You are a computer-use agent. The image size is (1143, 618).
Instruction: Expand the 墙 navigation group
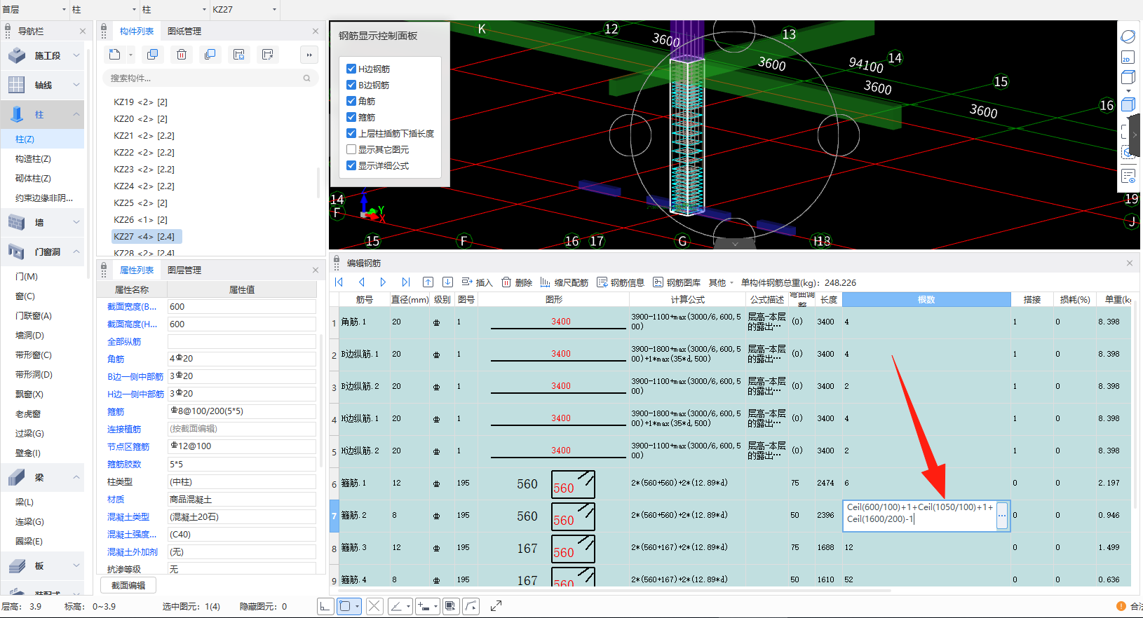[x=76, y=222]
